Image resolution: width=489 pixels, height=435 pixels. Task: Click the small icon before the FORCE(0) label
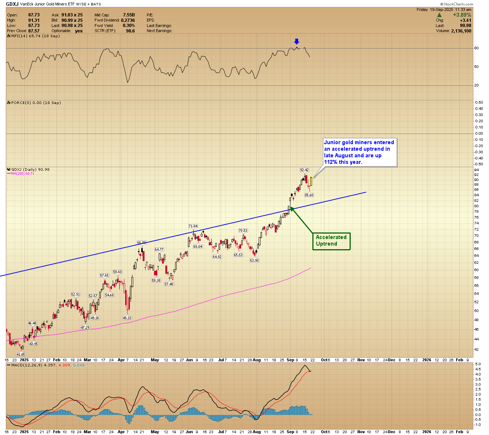[x=9, y=103]
